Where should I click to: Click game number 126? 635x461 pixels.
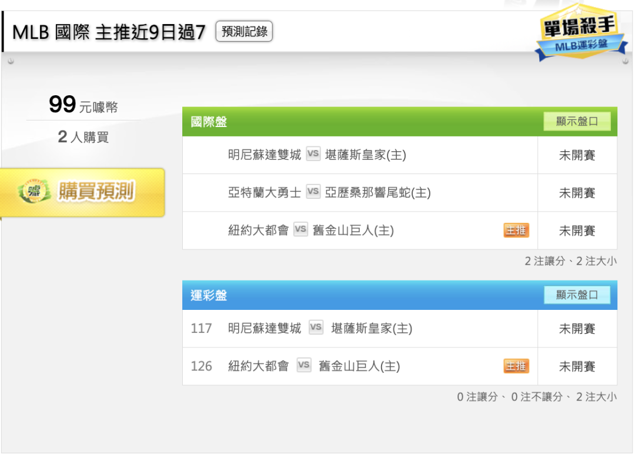click(x=201, y=366)
